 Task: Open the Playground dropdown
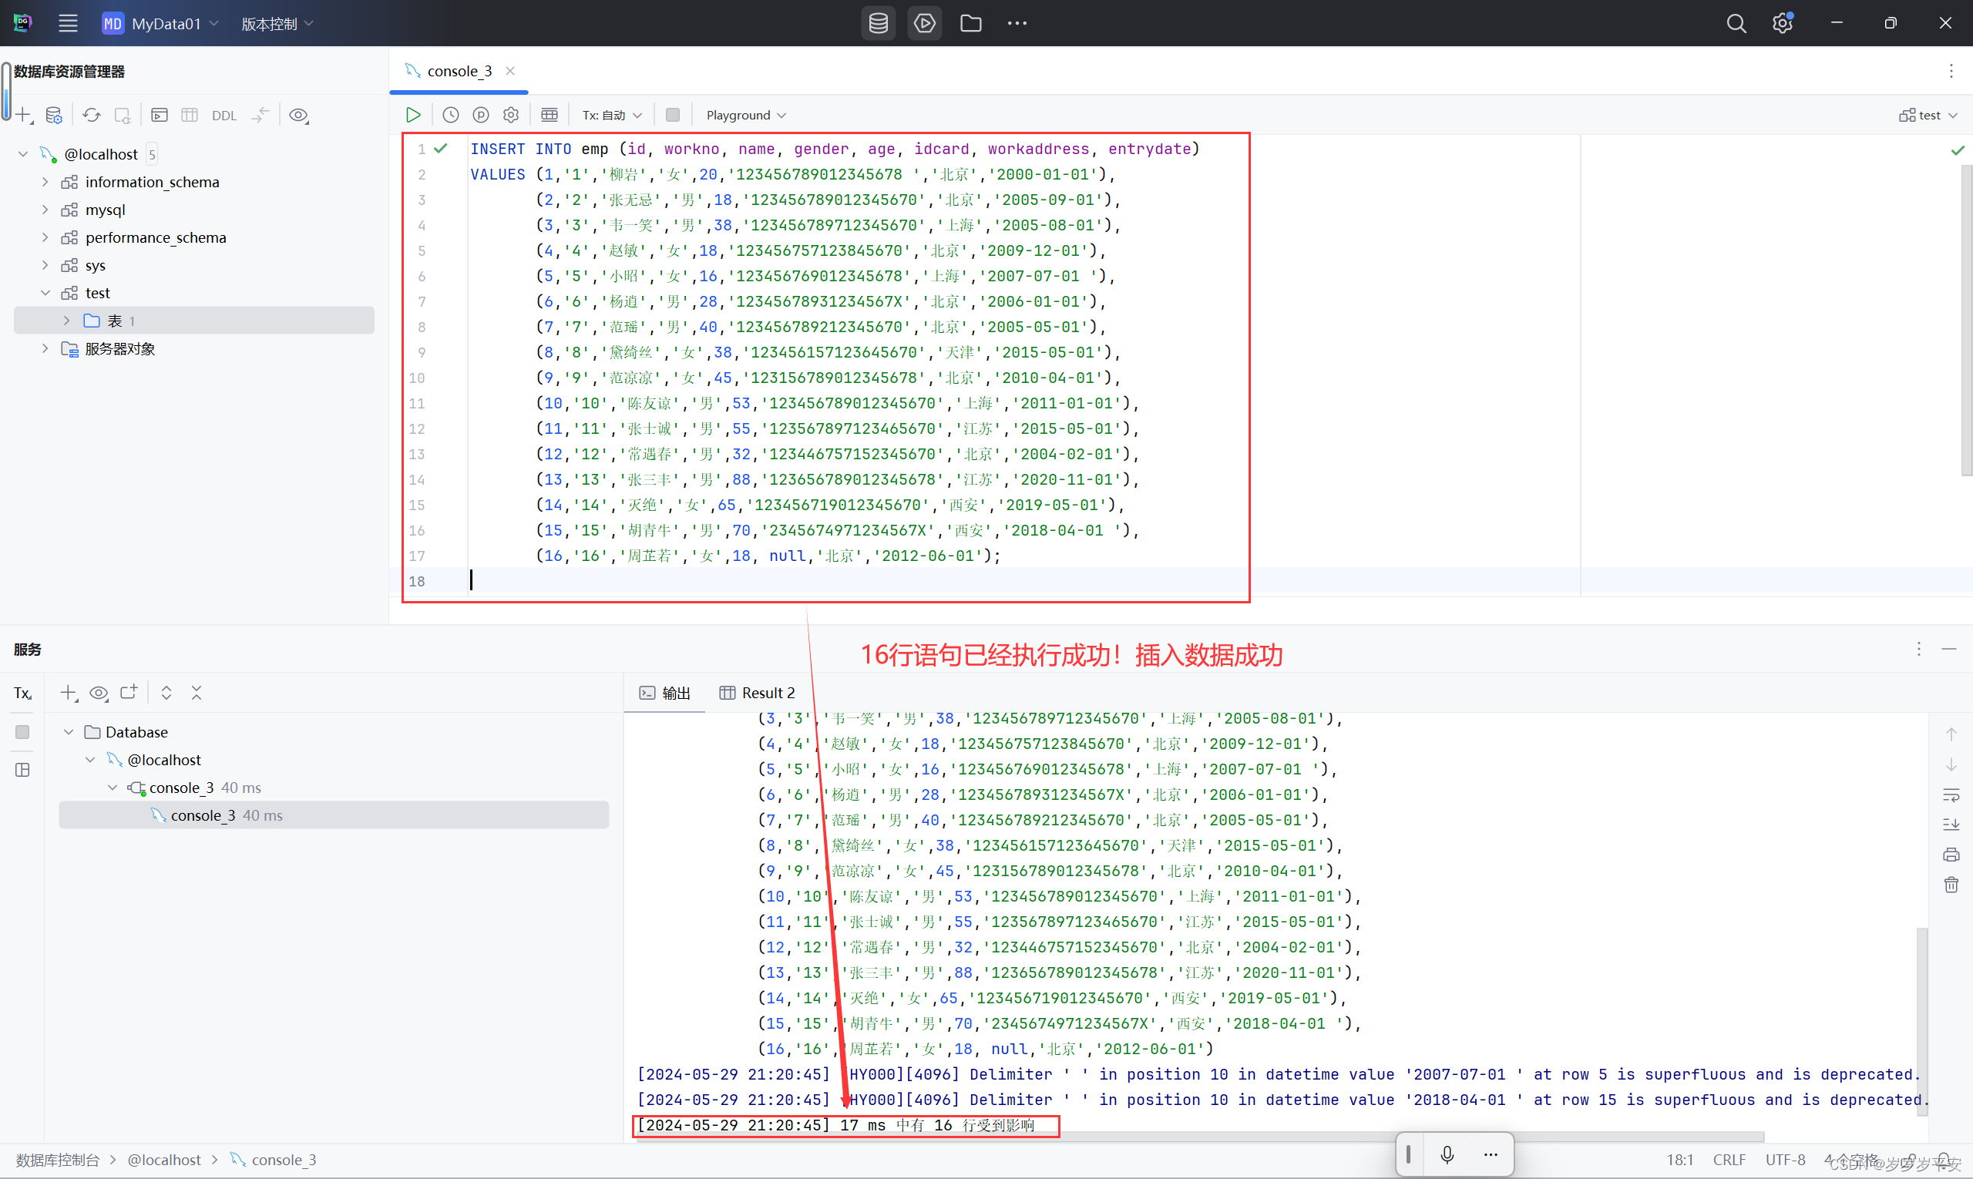(x=744, y=114)
